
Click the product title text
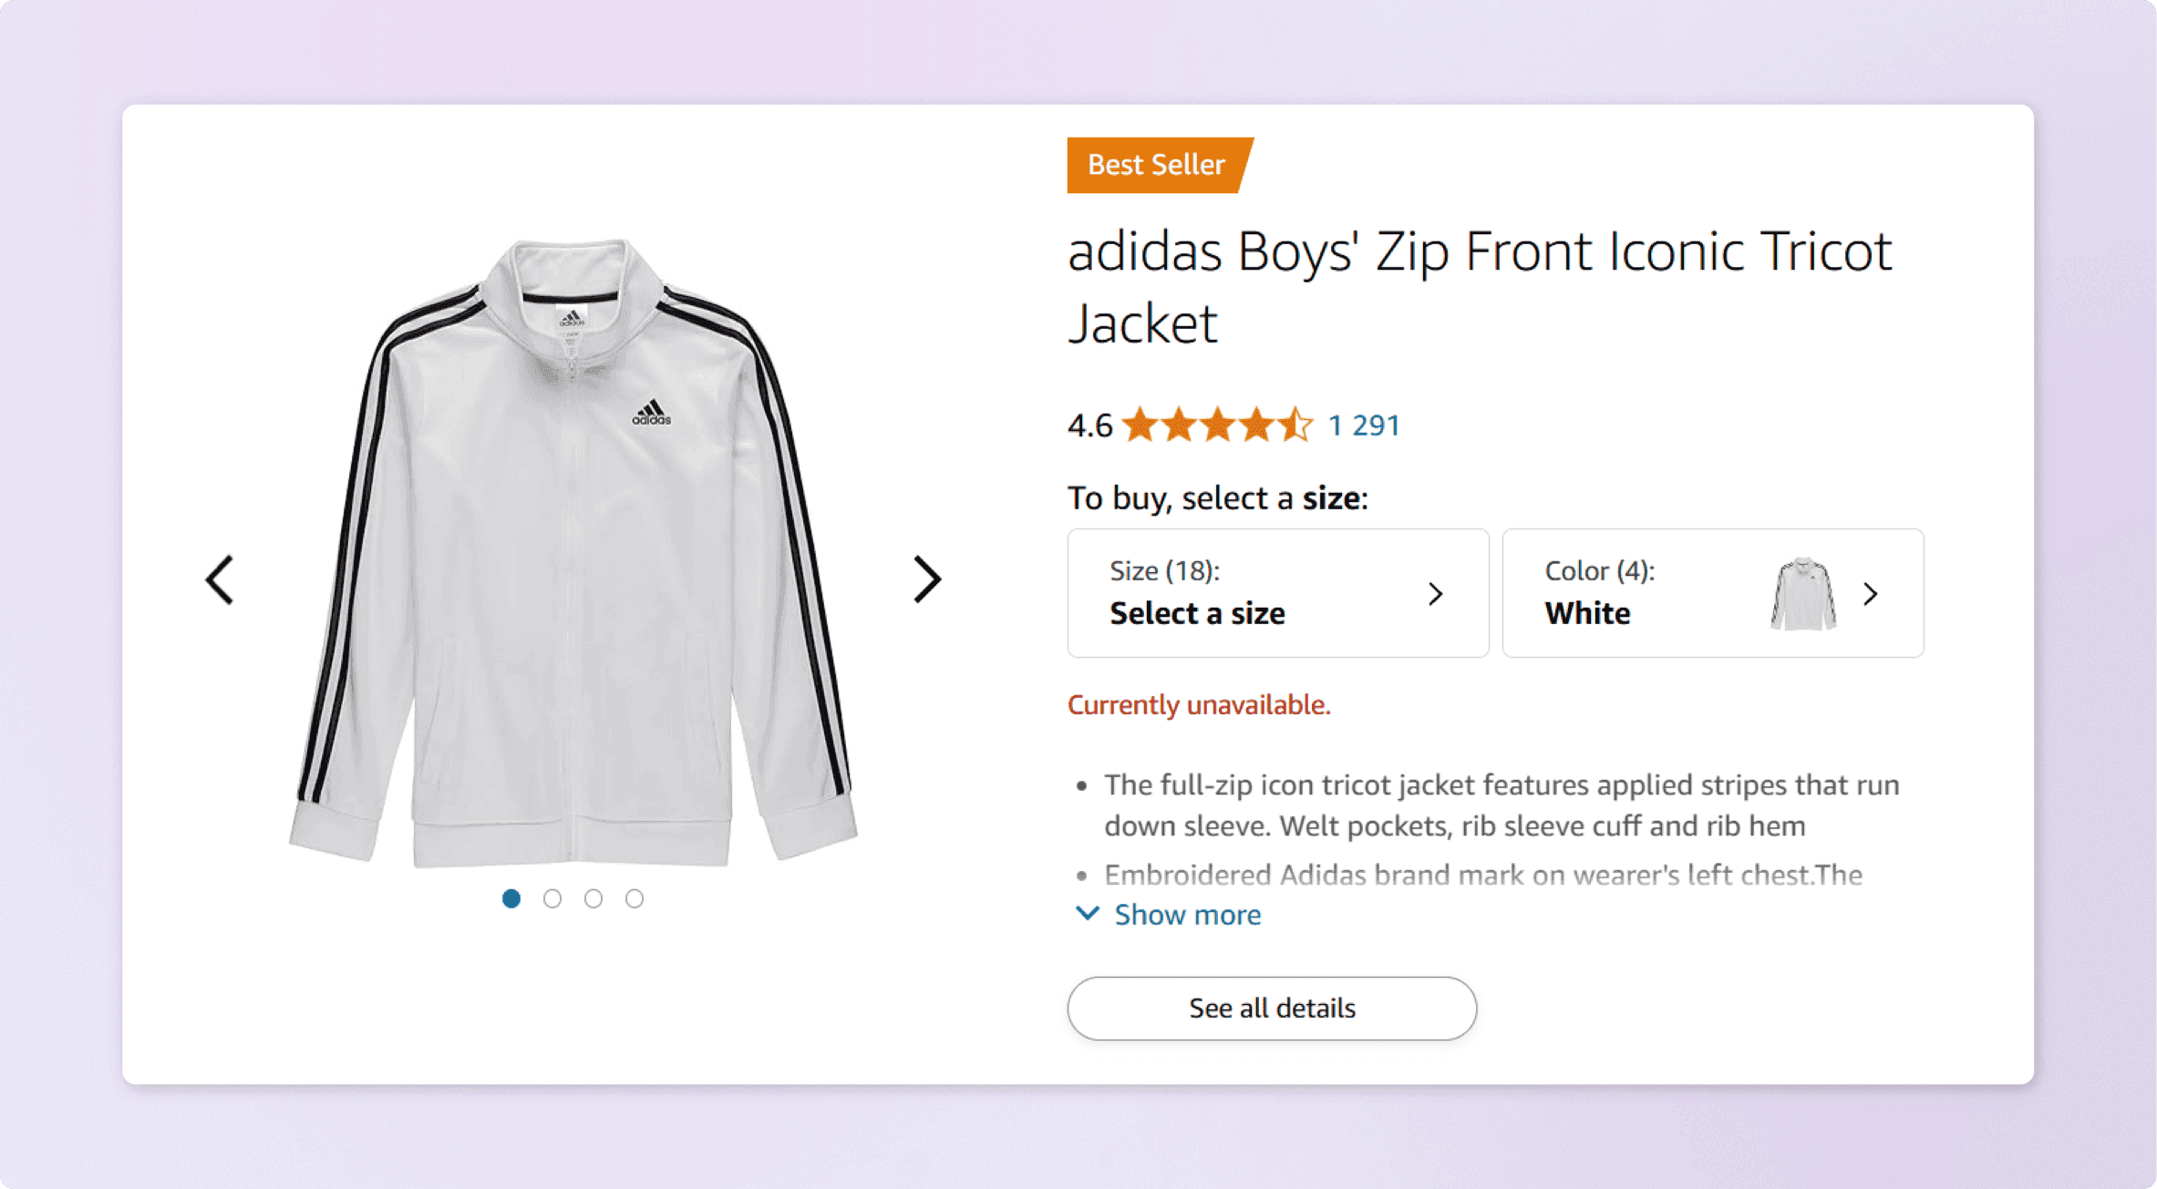pyautogui.click(x=1477, y=287)
